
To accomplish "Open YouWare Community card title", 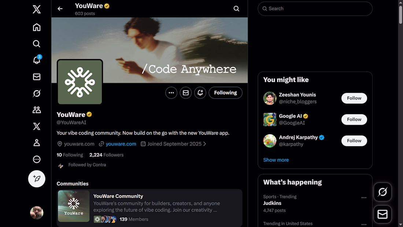I will (x=118, y=196).
